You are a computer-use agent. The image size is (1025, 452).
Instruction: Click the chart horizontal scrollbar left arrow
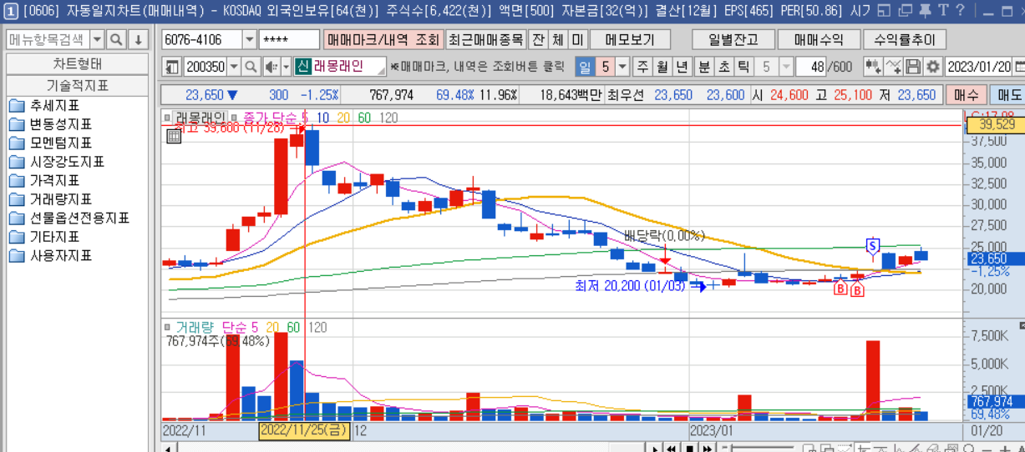pos(170,449)
